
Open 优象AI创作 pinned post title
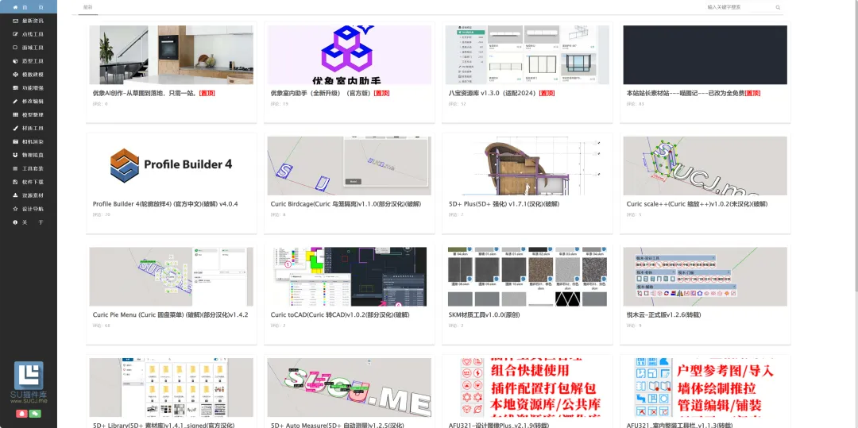pyautogui.click(x=154, y=94)
